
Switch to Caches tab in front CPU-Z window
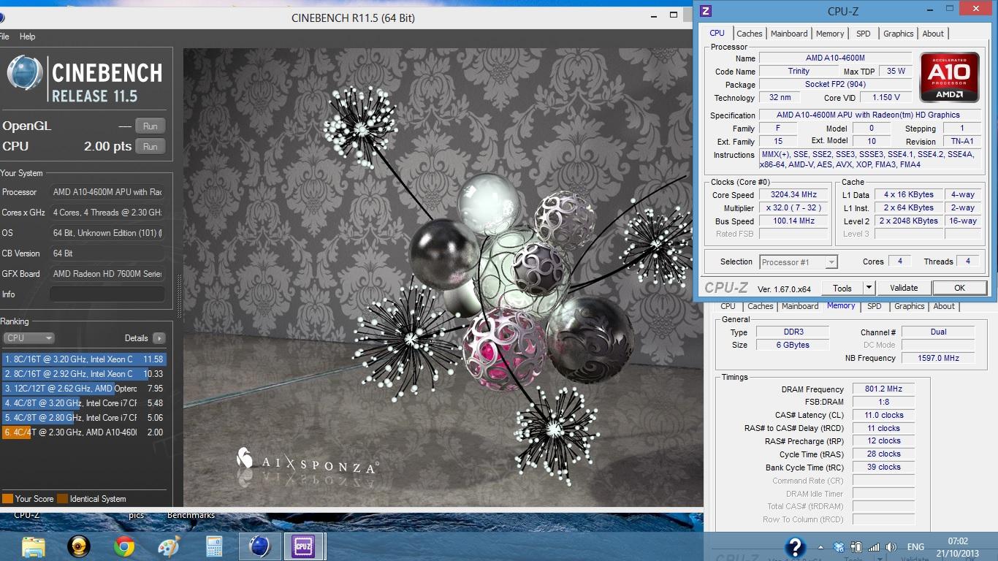(x=750, y=34)
